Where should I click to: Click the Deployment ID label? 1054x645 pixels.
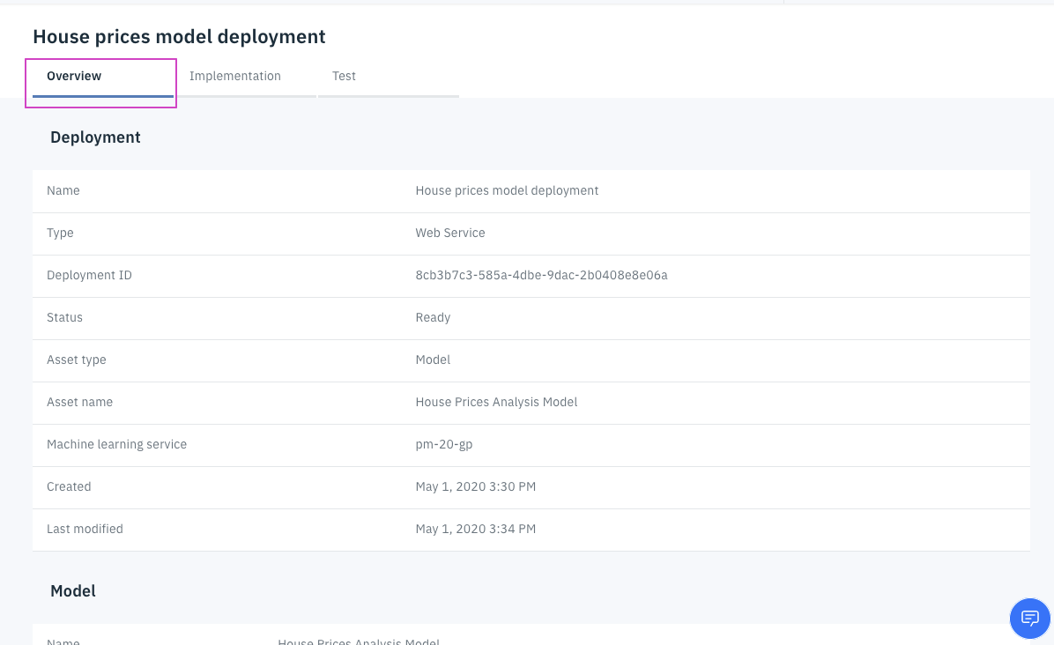(x=89, y=276)
